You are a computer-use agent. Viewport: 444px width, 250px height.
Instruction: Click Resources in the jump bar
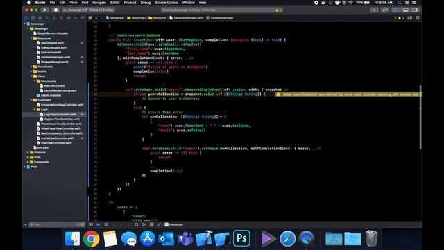pos(157,18)
